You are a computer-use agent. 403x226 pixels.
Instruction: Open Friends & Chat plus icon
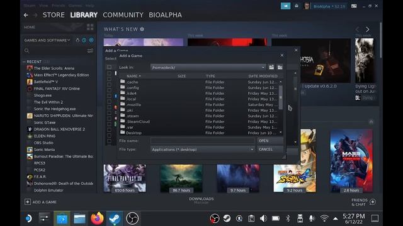(373, 202)
